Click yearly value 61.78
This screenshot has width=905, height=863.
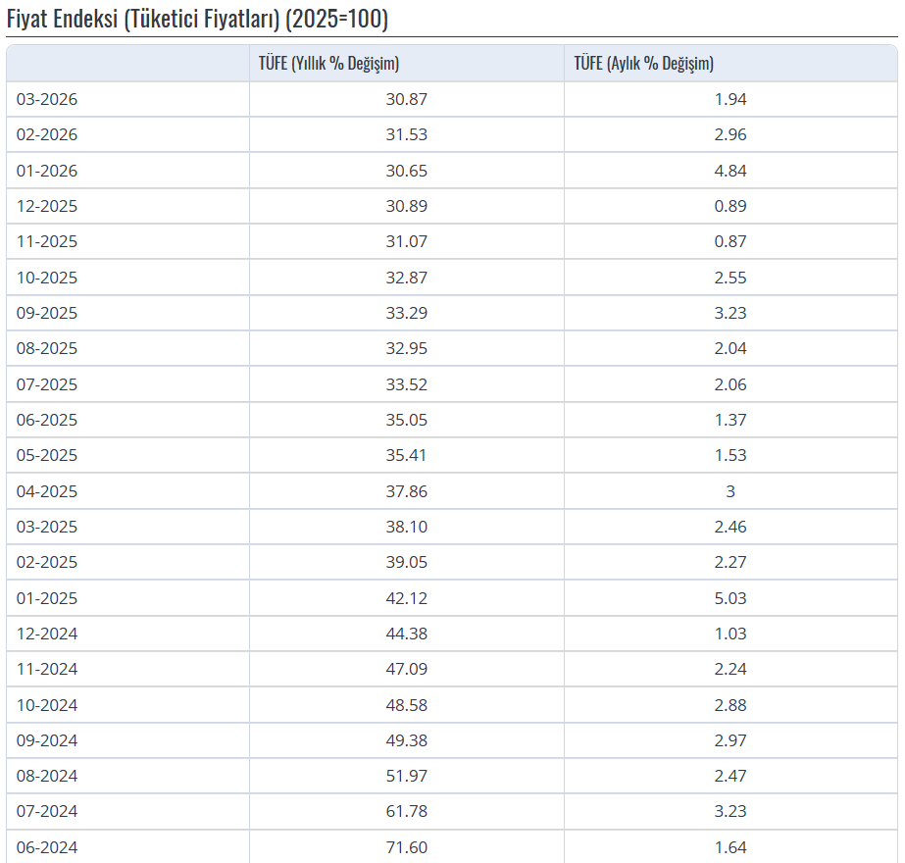406,811
